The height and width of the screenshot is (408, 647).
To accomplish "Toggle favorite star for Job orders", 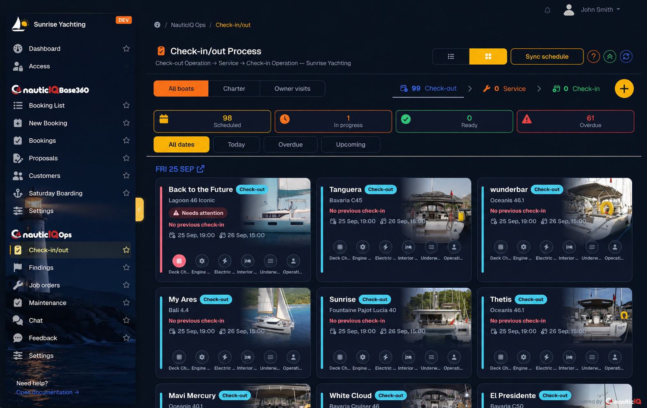I will tap(126, 285).
